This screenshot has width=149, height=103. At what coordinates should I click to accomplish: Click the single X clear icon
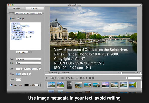point(90,78)
